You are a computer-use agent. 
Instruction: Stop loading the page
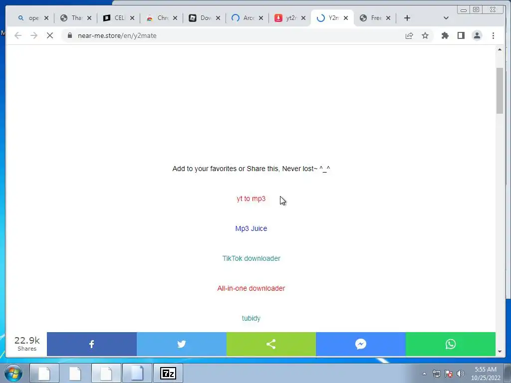[x=50, y=35]
